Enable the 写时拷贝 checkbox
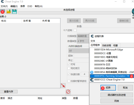134x105 pixels. [x=69, y=68]
